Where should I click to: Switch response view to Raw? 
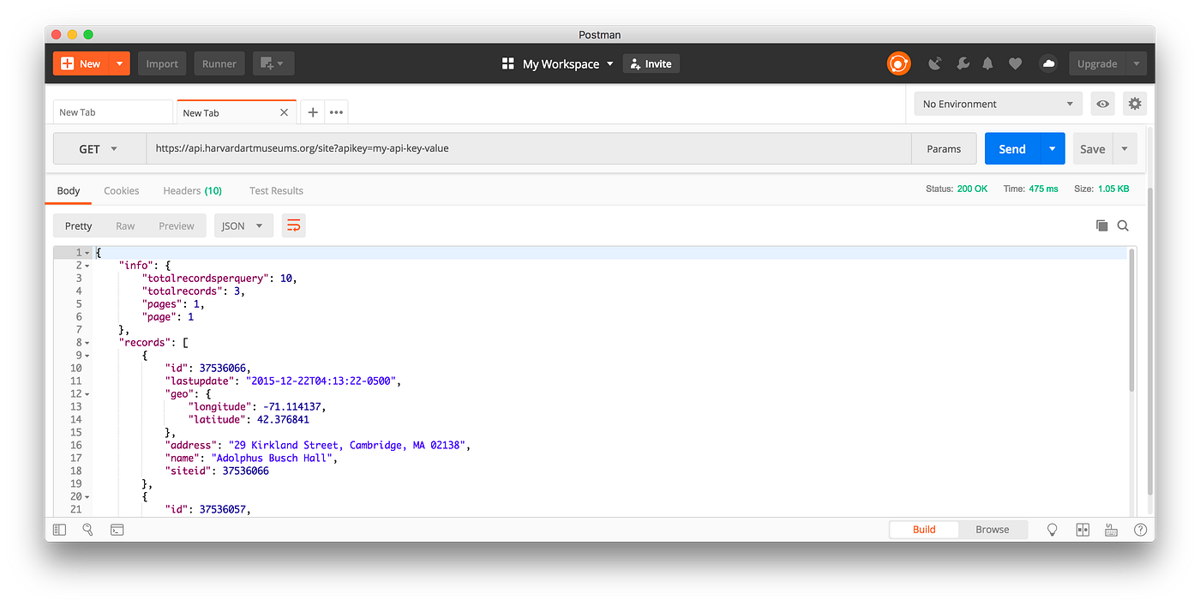coord(125,225)
